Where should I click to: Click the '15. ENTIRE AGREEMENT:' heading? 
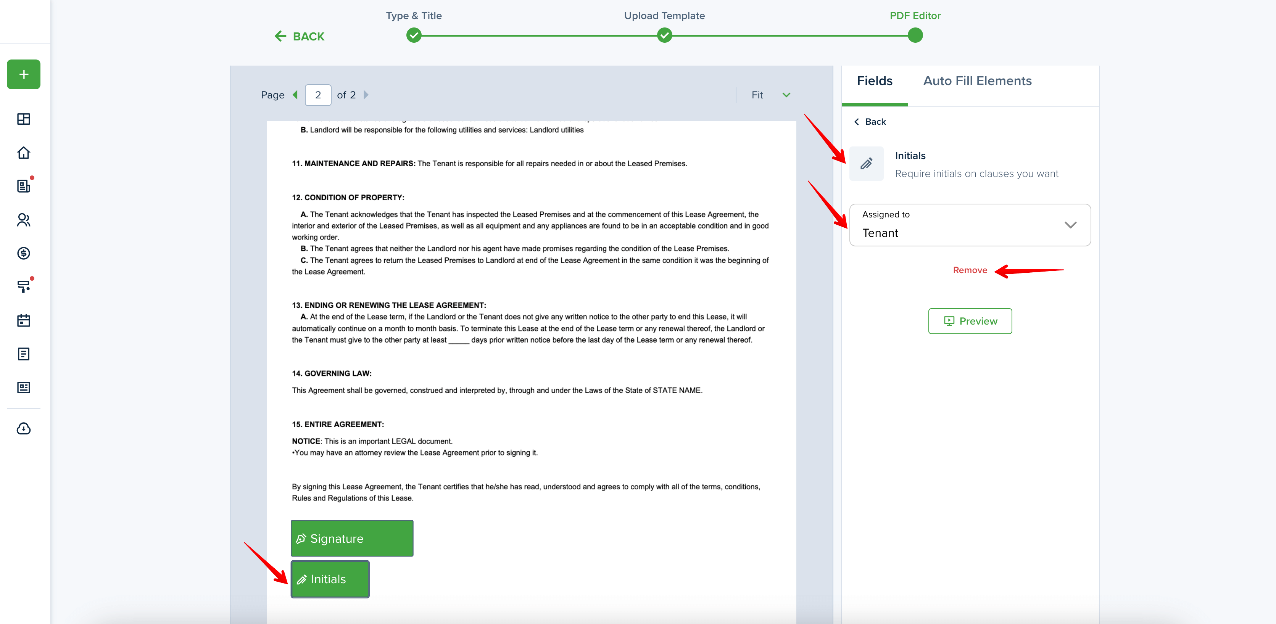click(x=337, y=425)
